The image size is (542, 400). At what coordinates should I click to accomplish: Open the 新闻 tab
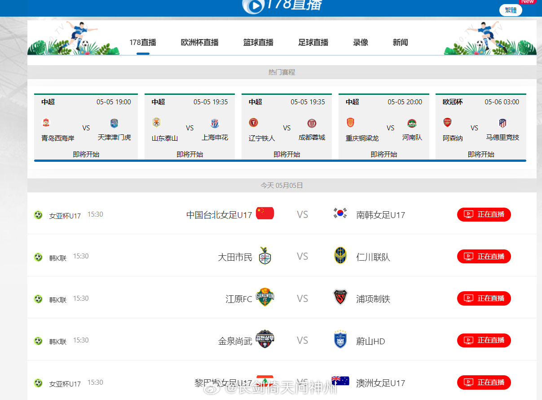click(400, 42)
